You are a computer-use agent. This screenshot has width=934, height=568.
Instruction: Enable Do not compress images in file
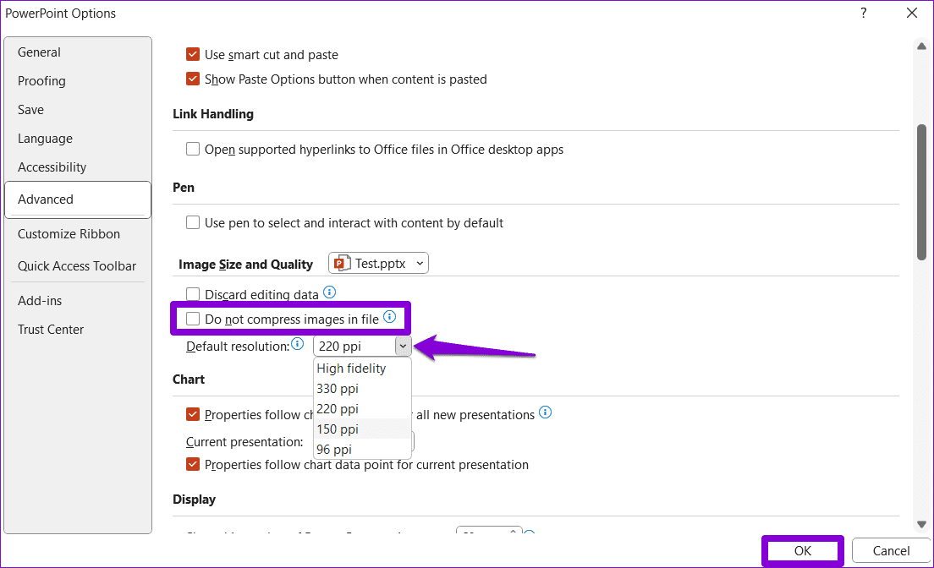[193, 319]
